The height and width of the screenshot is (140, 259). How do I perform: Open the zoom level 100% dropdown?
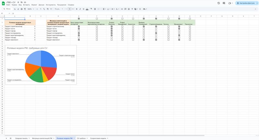tap(30, 9)
